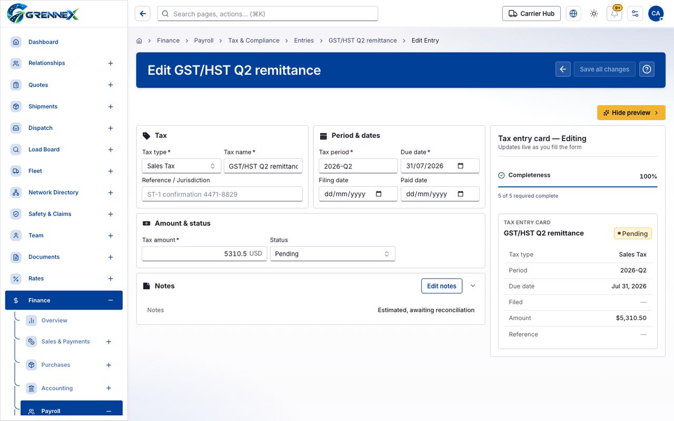This screenshot has height=421, width=674.
Task: Click the Shipments box icon
Action: pos(16,106)
